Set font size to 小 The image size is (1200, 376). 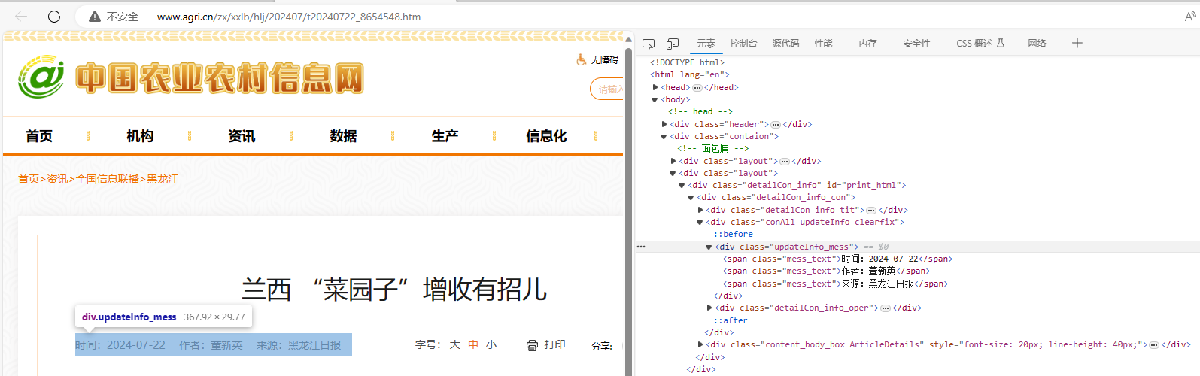coord(491,345)
